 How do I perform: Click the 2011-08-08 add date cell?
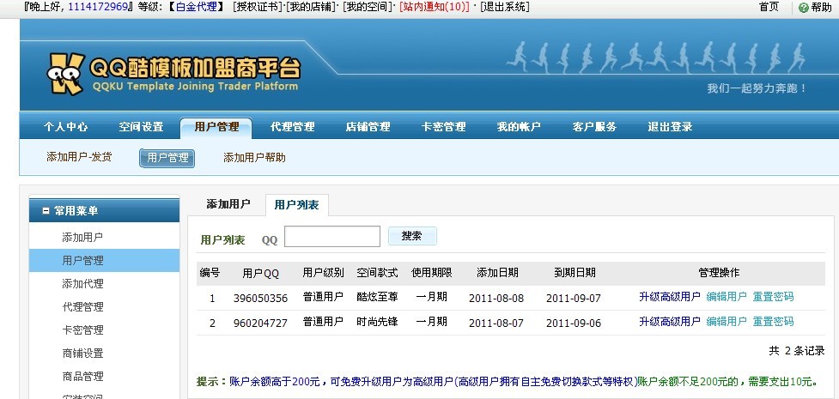pyautogui.click(x=496, y=299)
